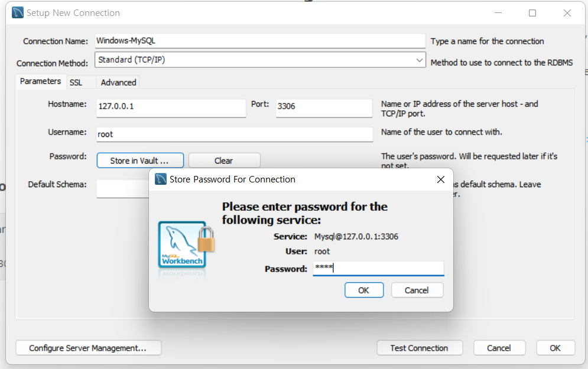Close the Store Password For Connection dialog
The image size is (588, 369).
click(x=441, y=179)
